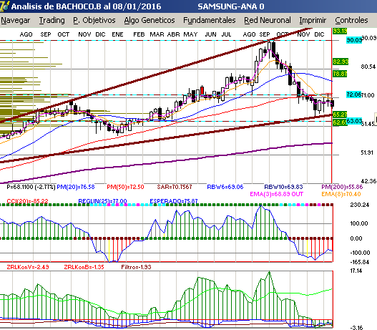Click the P=68.1100 (-2.77%) price label

point(31,187)
